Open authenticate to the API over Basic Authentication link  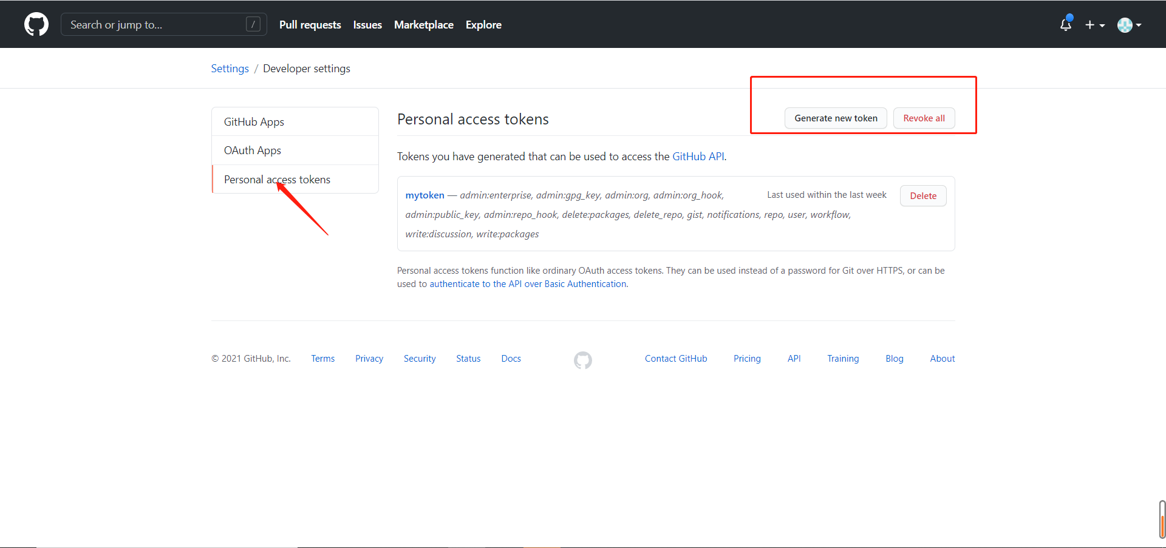(528, 284)
